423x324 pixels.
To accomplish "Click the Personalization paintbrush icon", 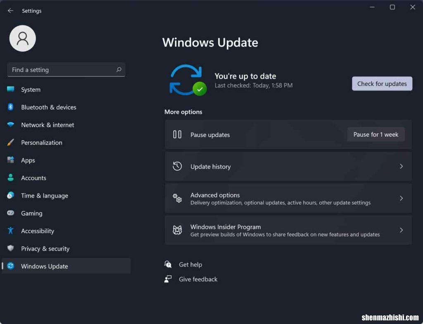I will point(10,142).
